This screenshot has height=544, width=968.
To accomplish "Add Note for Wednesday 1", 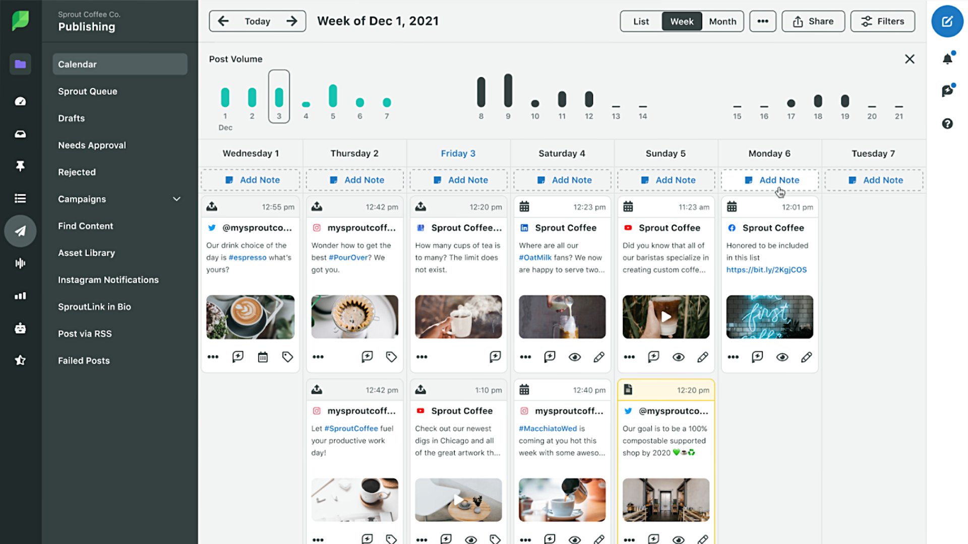I will (251, 180).
